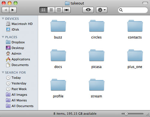Collapse the SEARCH FOR section
Screen dimensions: 150x117
pos(3,72)
